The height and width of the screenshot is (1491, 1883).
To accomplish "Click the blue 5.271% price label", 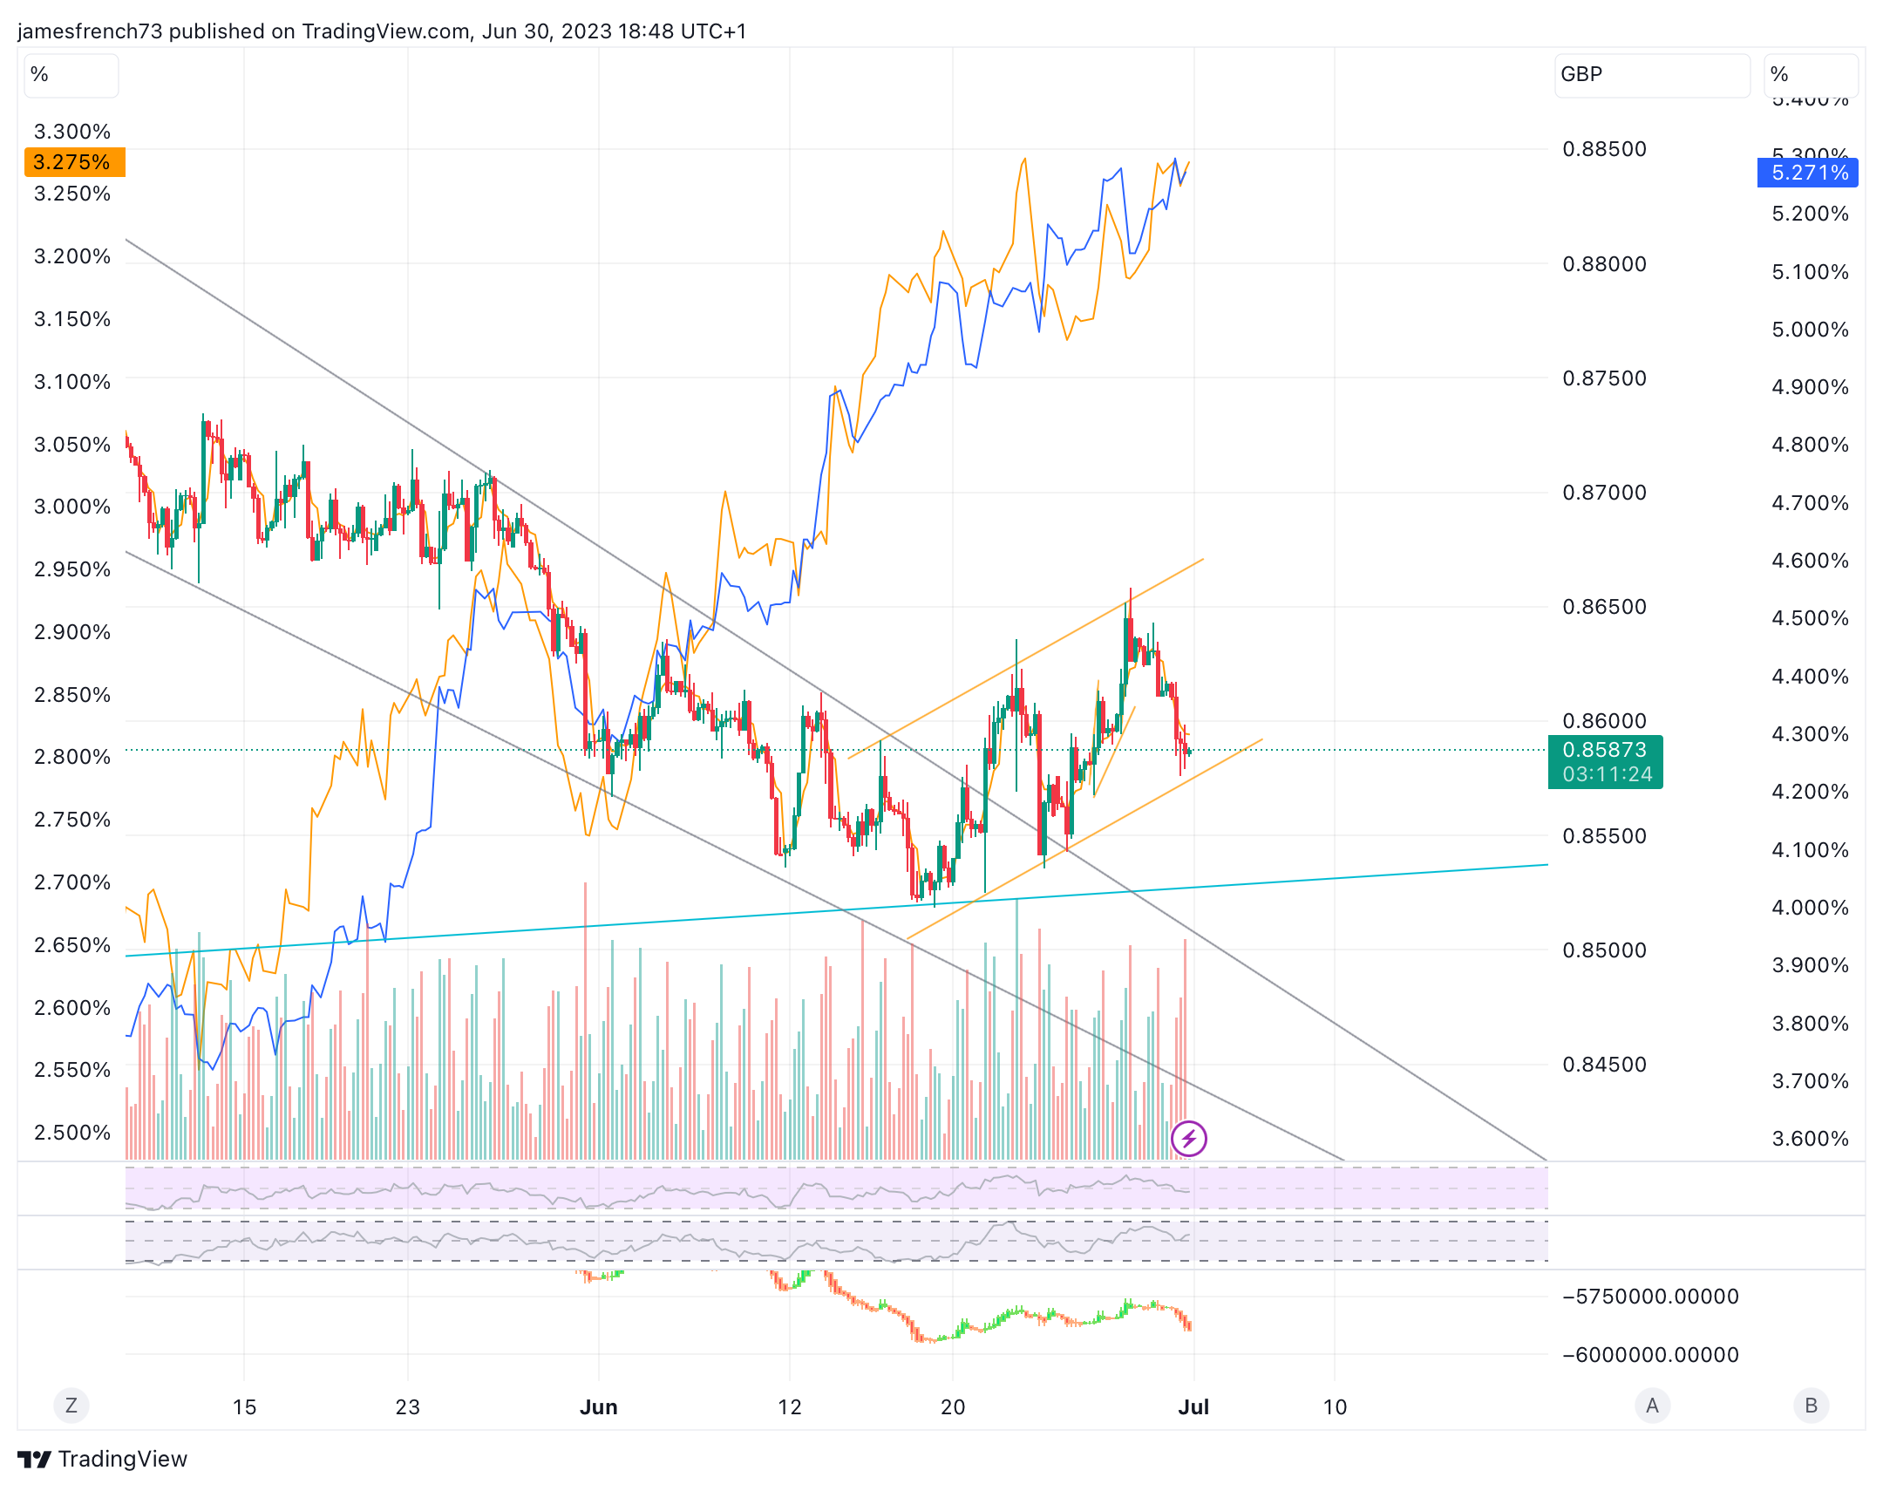I will pyautogui.click(x=1808, y=173).
